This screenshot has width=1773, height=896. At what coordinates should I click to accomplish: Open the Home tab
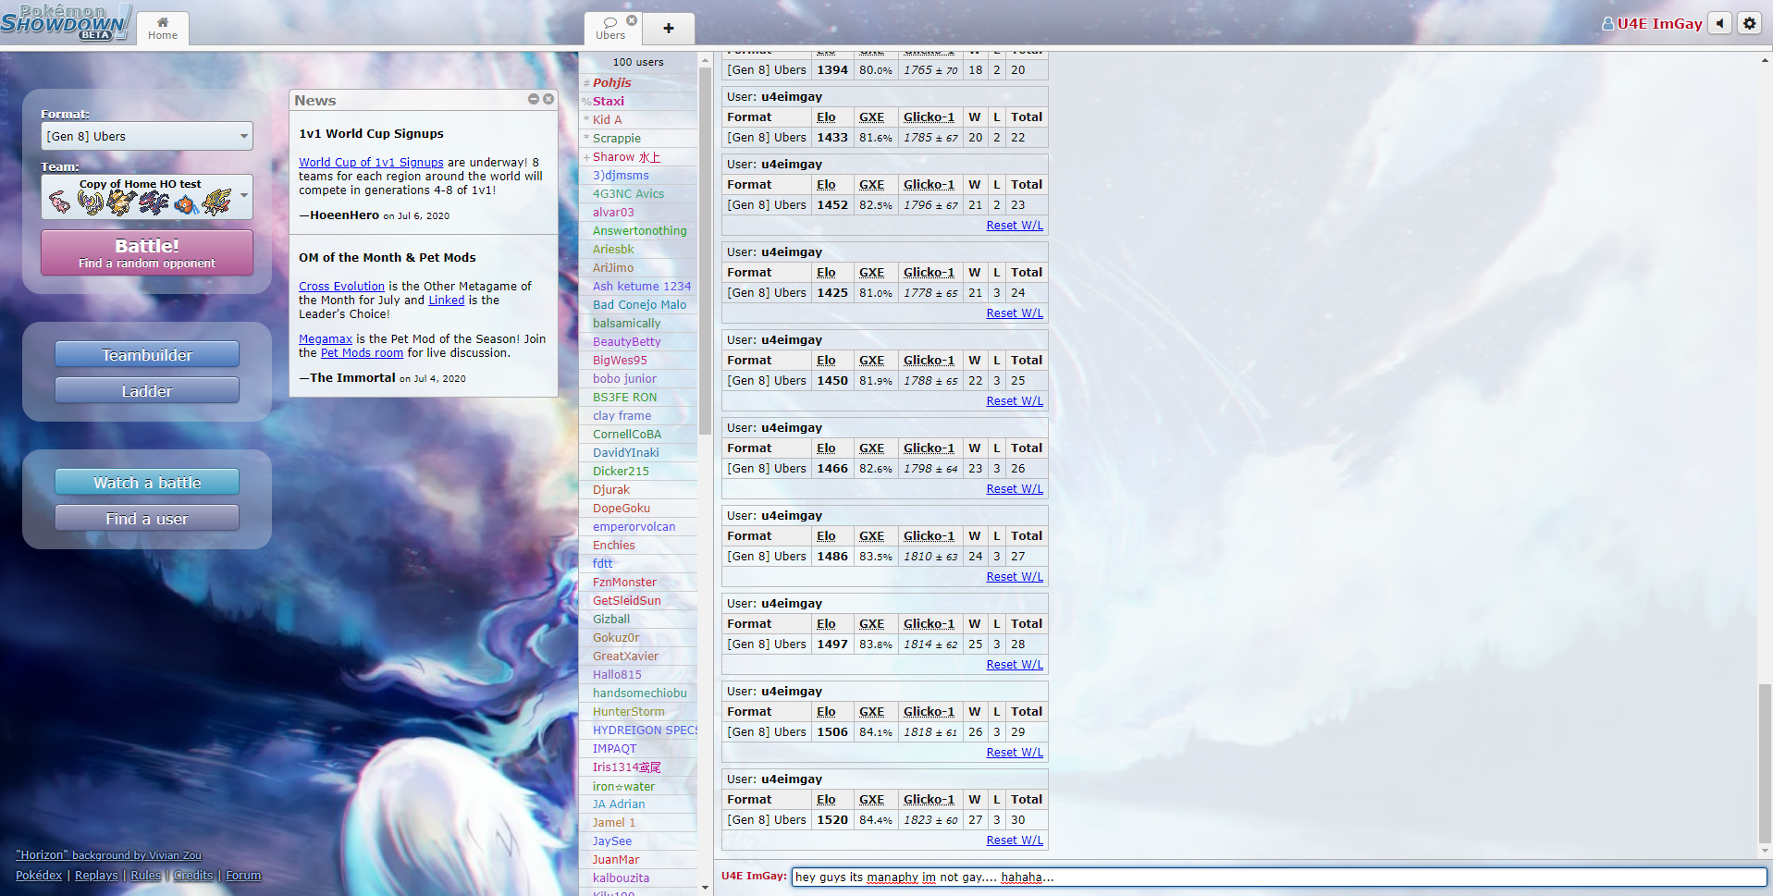163,28
